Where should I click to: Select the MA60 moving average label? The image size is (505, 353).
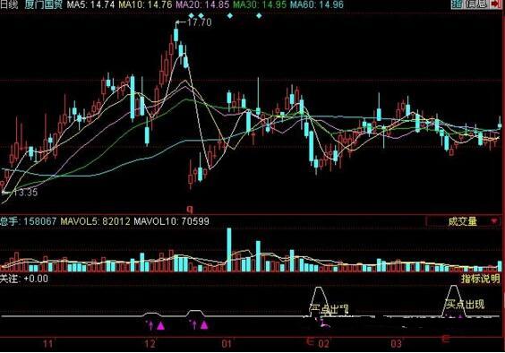coord(317,4)
